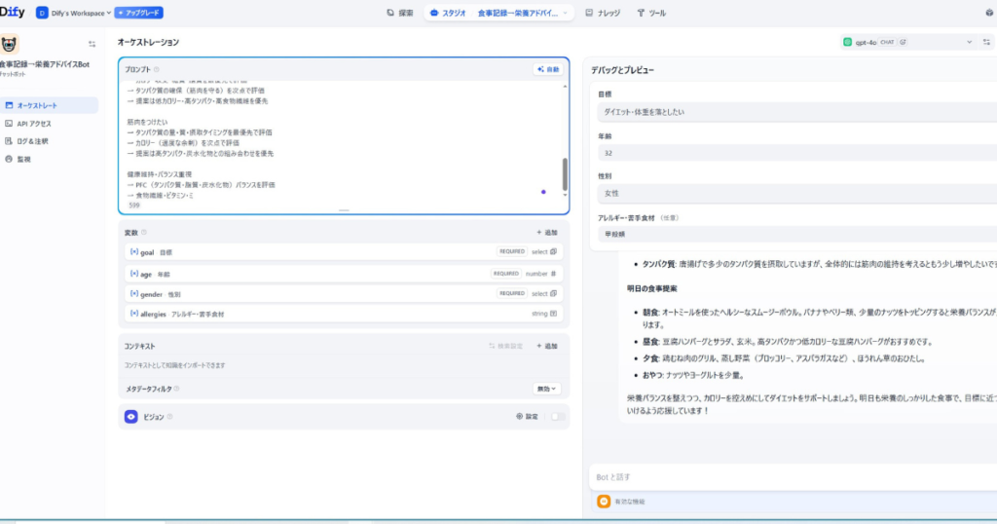Open the 目標 goal select field
The image size is (997, 524).
(797, 112)
